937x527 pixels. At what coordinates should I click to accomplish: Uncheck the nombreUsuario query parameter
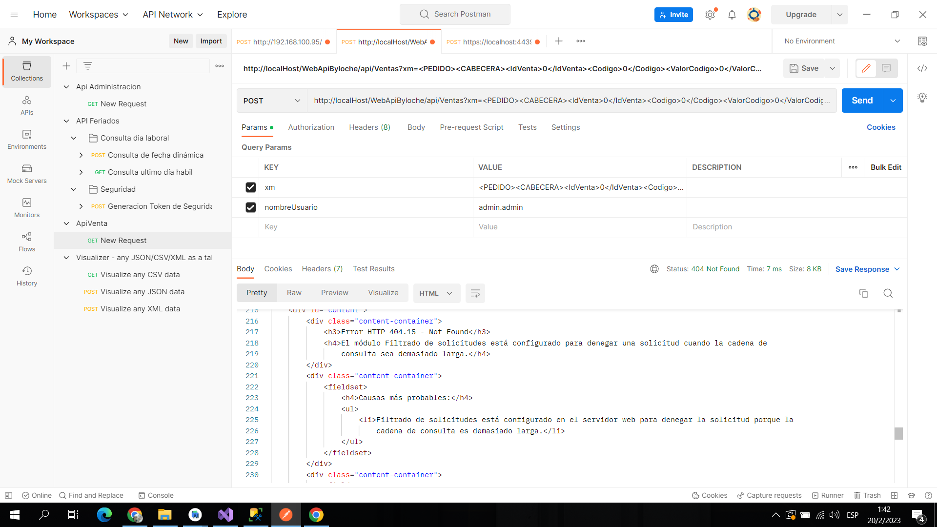[x=251, y=207]
